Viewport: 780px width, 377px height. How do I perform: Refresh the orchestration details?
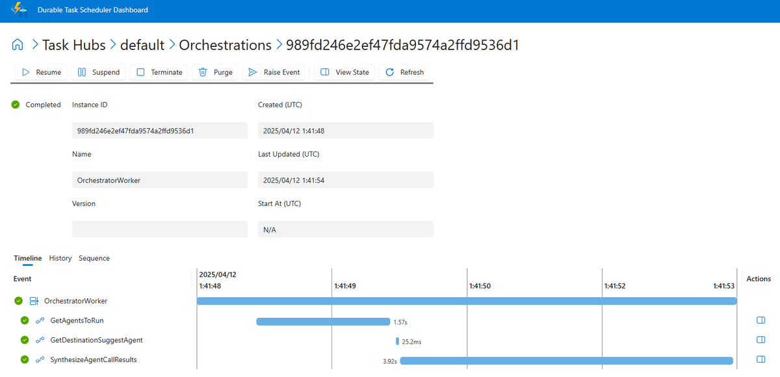404,72
